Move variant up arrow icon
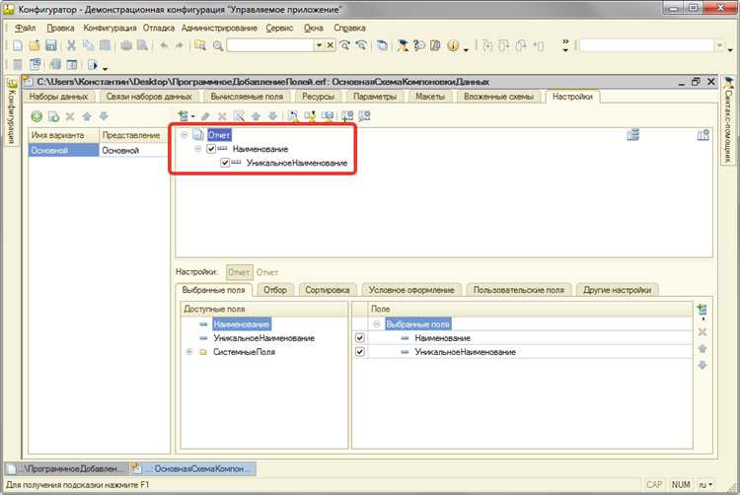Screen dimensions: 740x495 point(87,116)
